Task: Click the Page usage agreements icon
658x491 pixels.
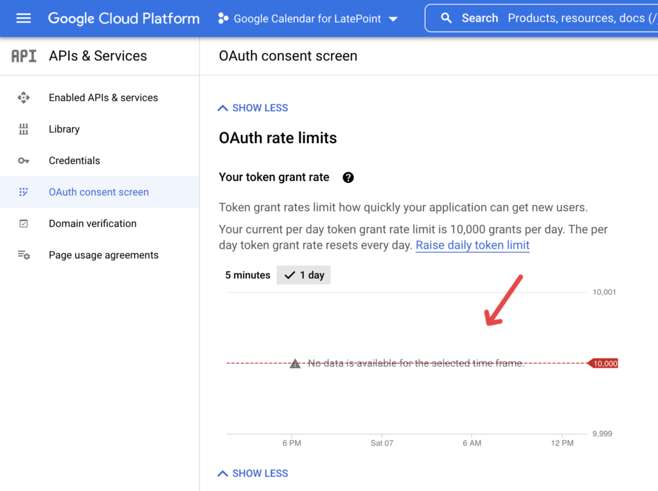Action: (24, 255)
